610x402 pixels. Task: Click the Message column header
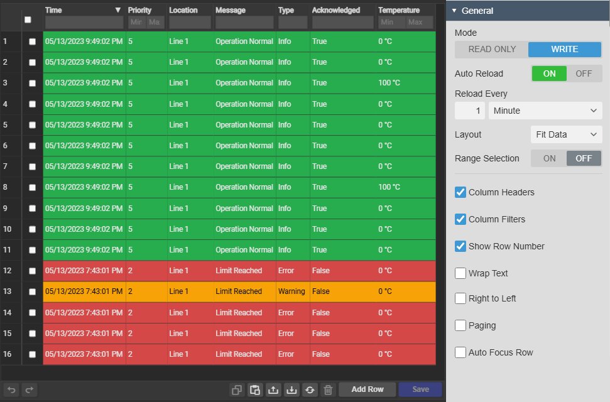click(231, 10)
